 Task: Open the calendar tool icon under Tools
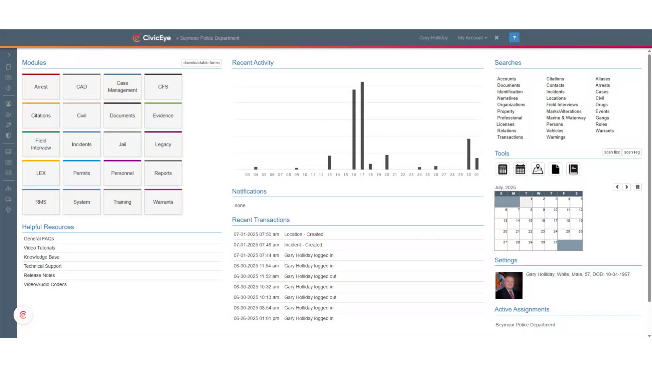point(520,169)
